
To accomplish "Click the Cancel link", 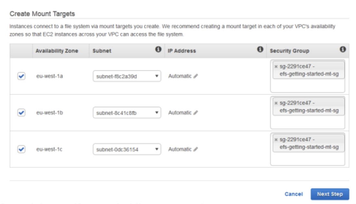I will coord(293,194).
